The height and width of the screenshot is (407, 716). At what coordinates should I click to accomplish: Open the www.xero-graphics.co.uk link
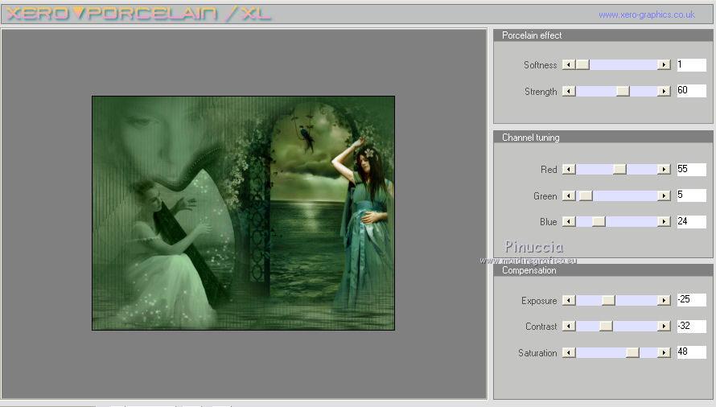click(646, 14)
